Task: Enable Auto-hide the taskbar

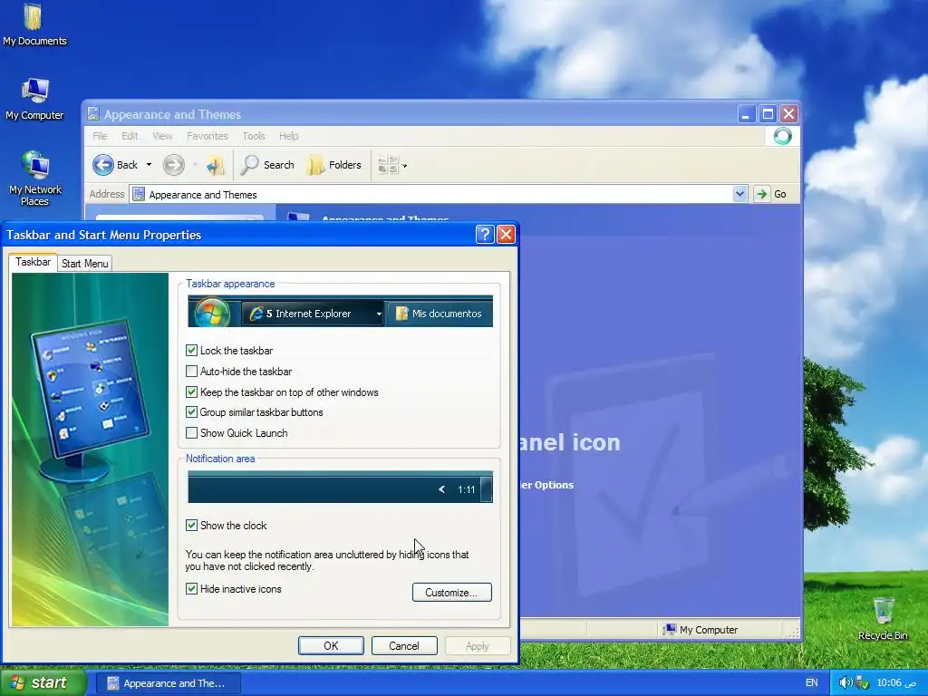Action: [x=191, y=371]
